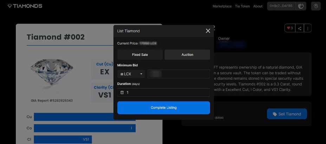Click the diamond image
The height and width of the screenshot is (144, 326).
point(52,72)
